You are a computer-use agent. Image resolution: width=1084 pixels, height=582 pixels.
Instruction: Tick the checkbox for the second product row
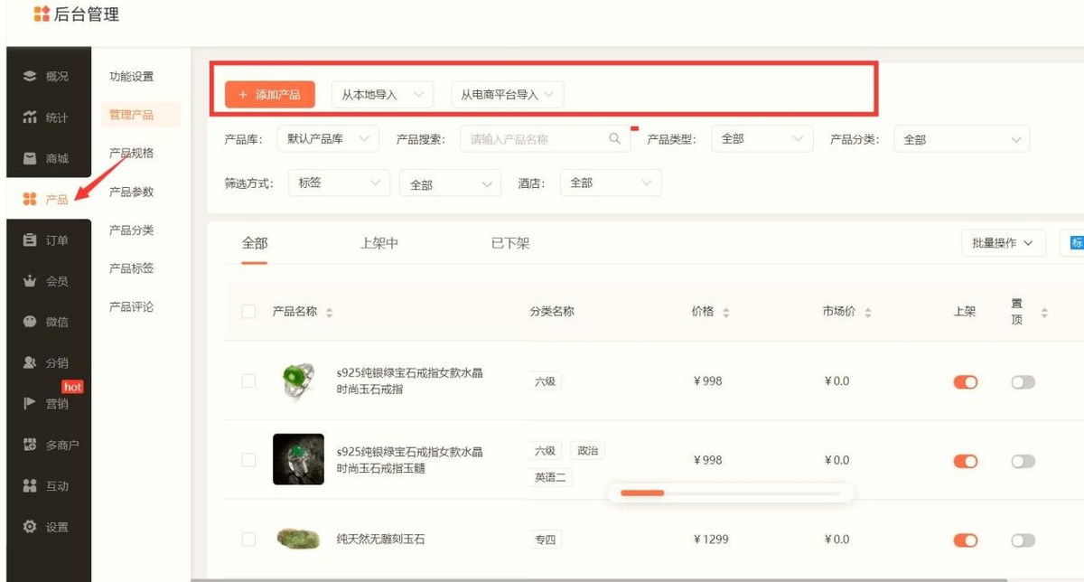click(x=249, y=460)
